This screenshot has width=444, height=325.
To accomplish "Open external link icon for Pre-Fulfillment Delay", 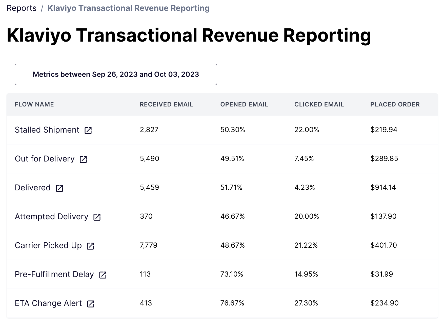I will pyautogui.click(x=103, y=275).
